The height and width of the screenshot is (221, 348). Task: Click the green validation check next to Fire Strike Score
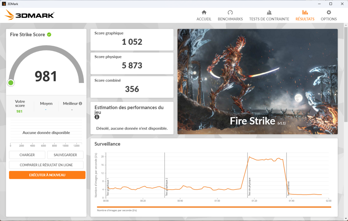click(x=49, y=35)
